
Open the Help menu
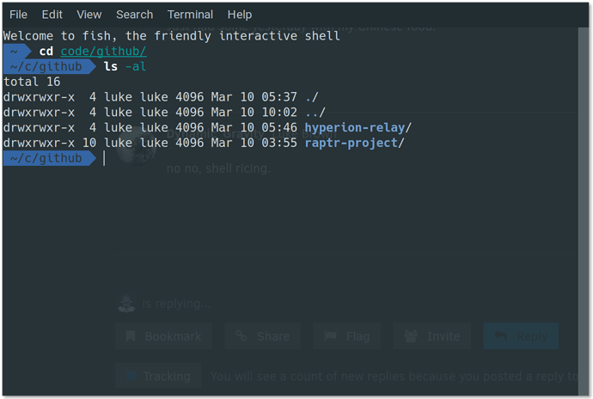240,15
